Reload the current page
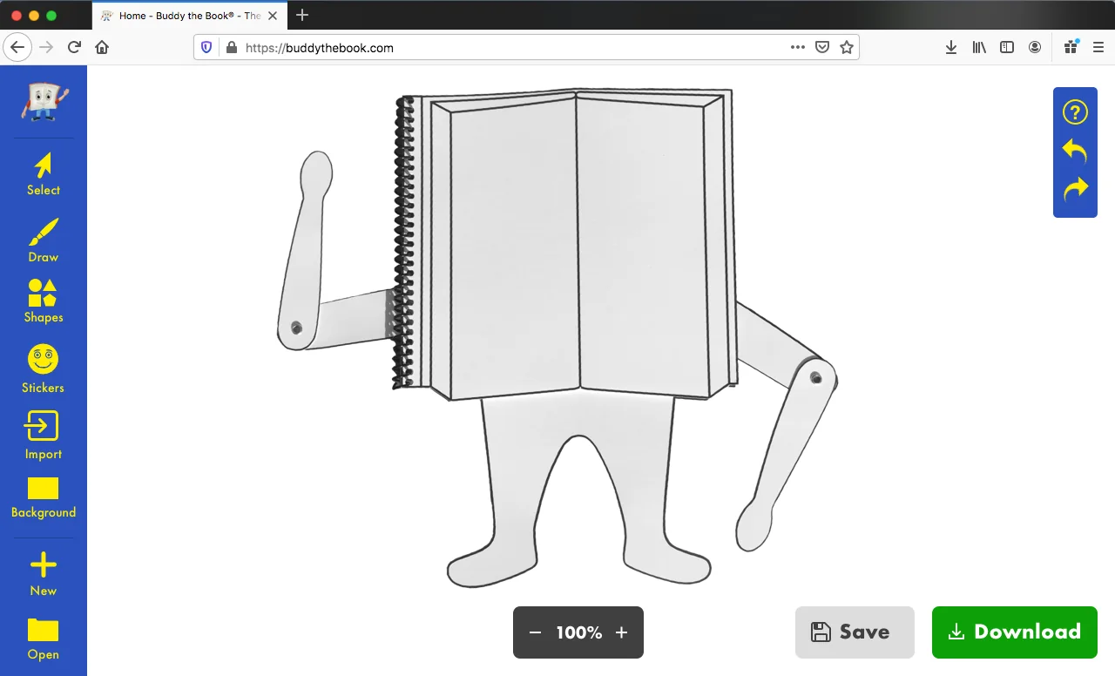This screenshot has width=1115, height=676. point(75,47)
